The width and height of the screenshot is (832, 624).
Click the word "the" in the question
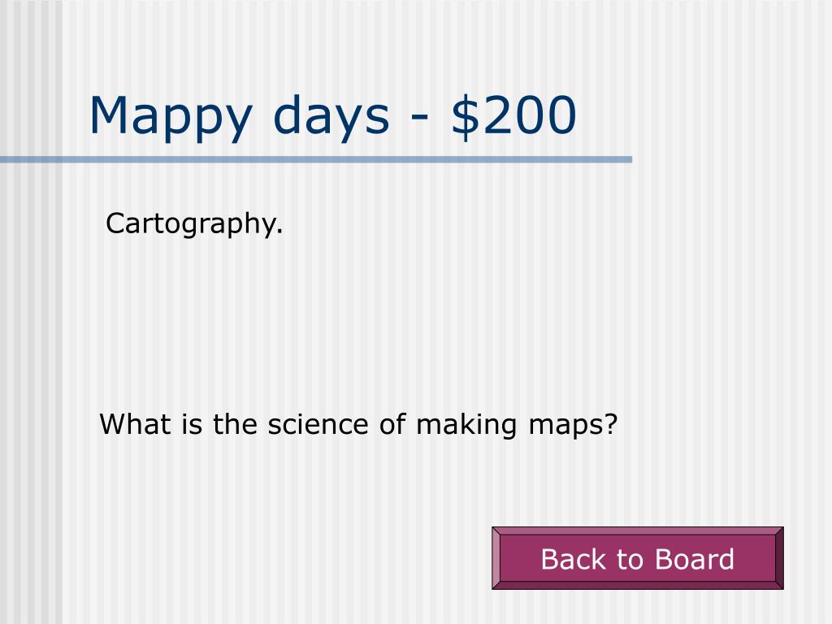[235, 424]
